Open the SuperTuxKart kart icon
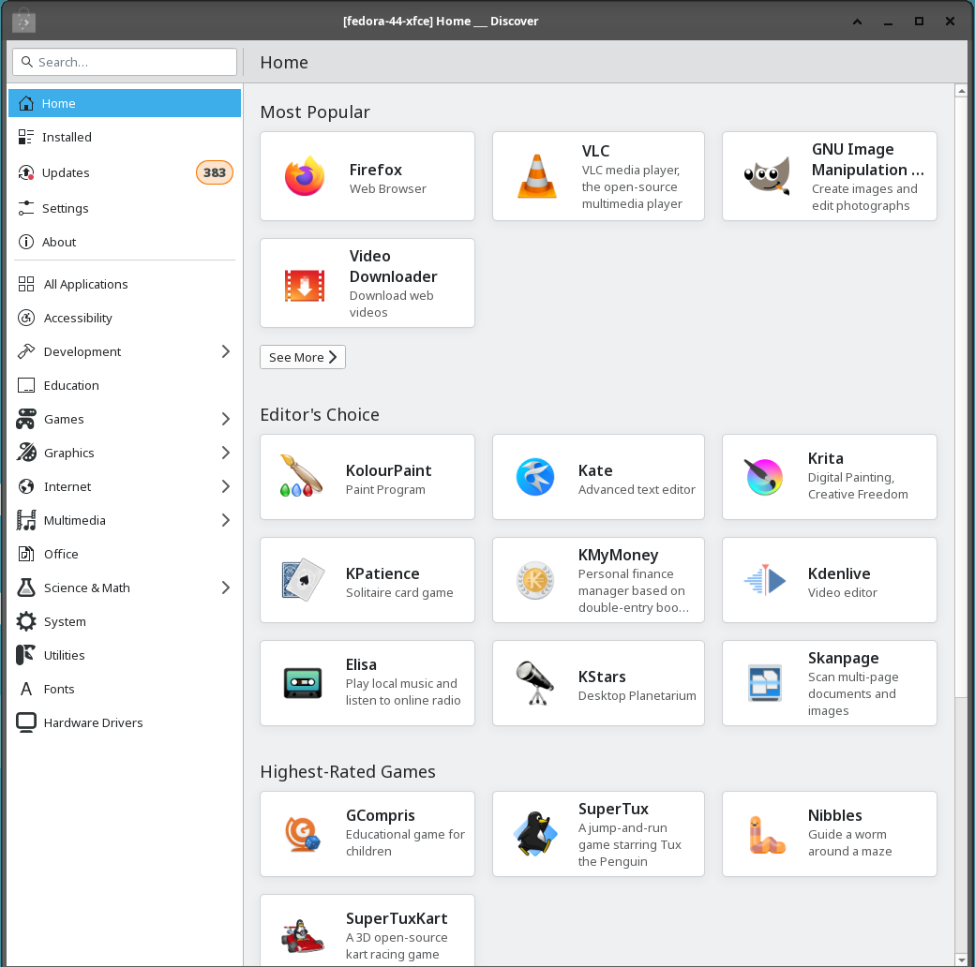 pyautogui.click(x=303, y=937)
